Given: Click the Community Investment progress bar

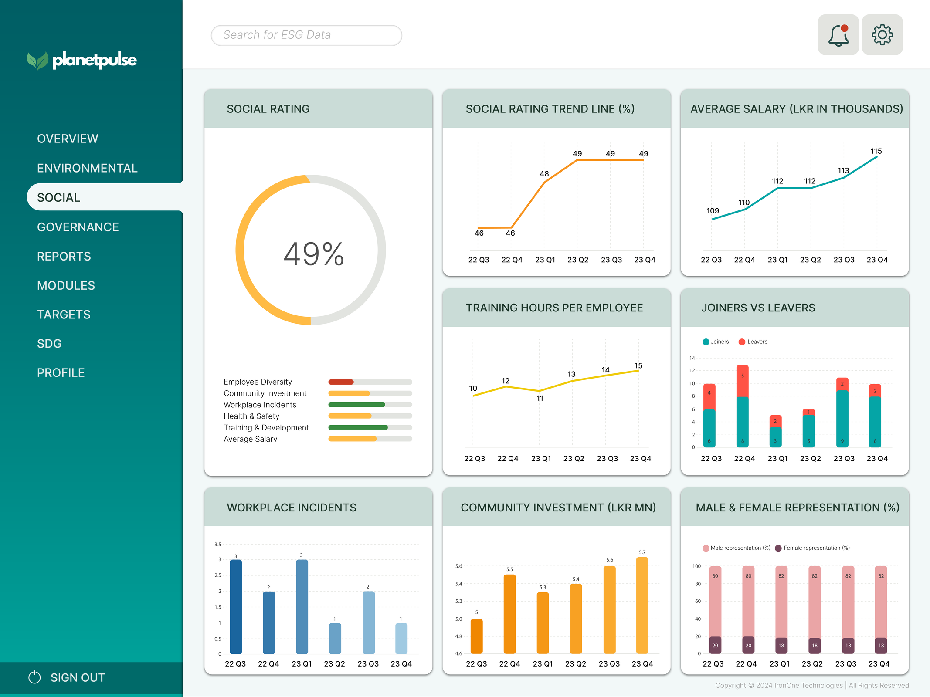Looking at the screenshot, I should (x=370, y=393).
